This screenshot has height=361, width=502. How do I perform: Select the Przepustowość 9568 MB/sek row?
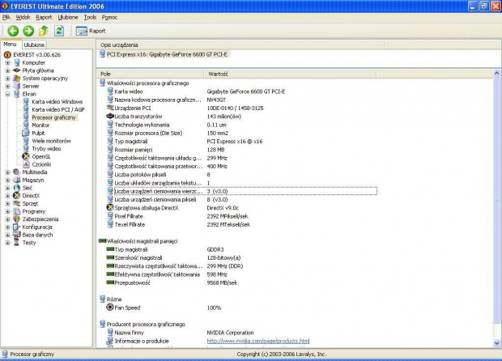point(242,283)
